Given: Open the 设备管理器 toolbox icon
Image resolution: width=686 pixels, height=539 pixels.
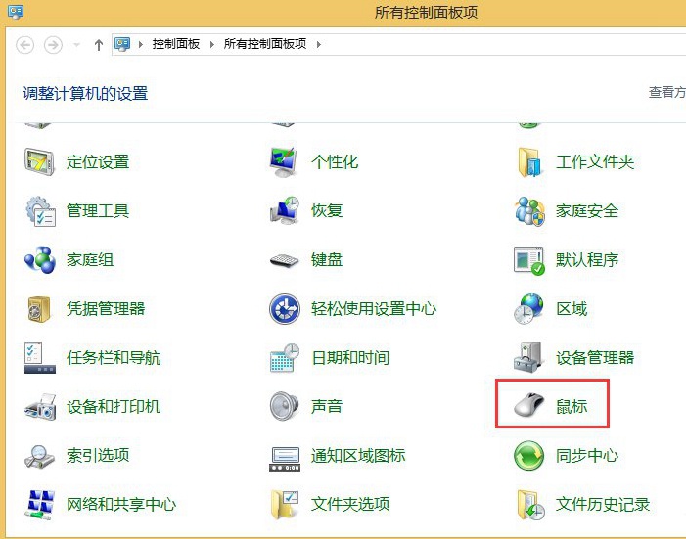Looking at the screenshot, I should coord(528,358).
